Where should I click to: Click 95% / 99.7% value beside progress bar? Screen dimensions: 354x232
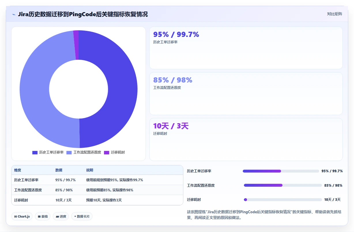tap(332, 171)
